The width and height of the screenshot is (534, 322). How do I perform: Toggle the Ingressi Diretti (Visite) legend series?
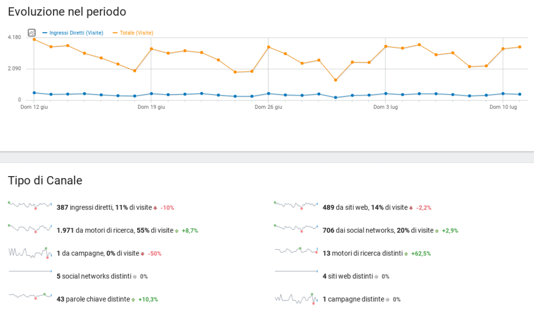coord(73,33)
